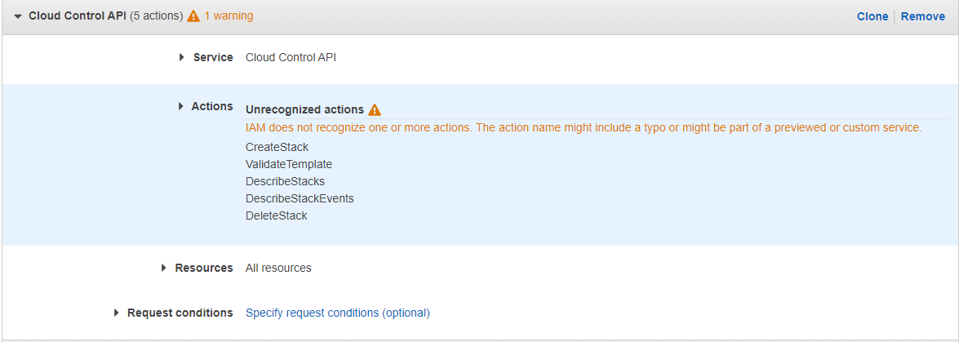Click the Cloud Control API service value
Screen dimensions: 959x342
coord(291,57)
